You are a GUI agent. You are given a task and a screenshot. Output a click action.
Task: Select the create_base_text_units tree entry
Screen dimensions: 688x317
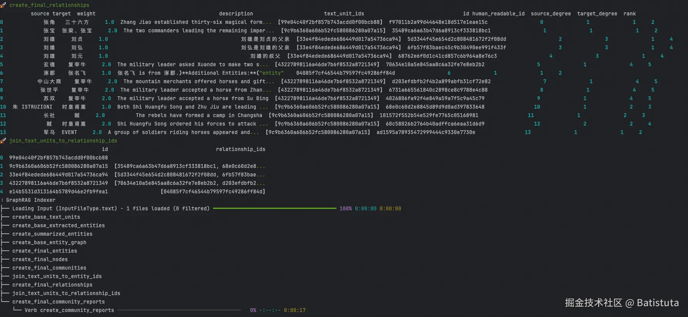coord(46,217)
